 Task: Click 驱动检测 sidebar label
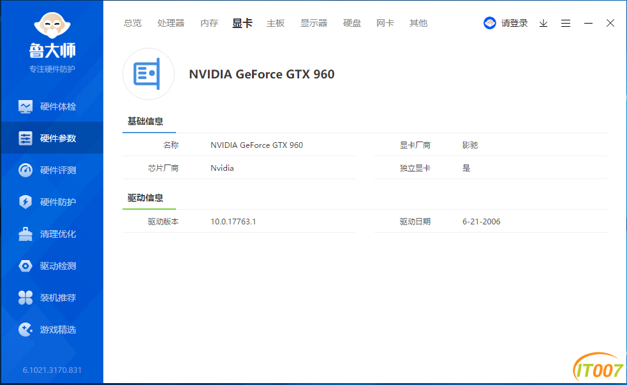point(58,266)
